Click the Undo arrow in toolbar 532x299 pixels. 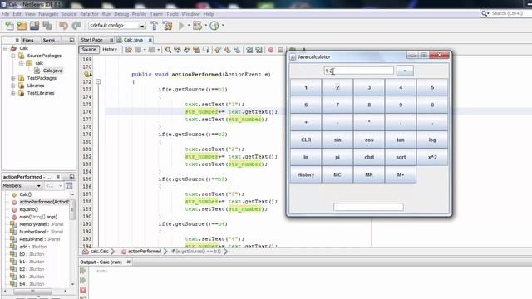point(63,26)
